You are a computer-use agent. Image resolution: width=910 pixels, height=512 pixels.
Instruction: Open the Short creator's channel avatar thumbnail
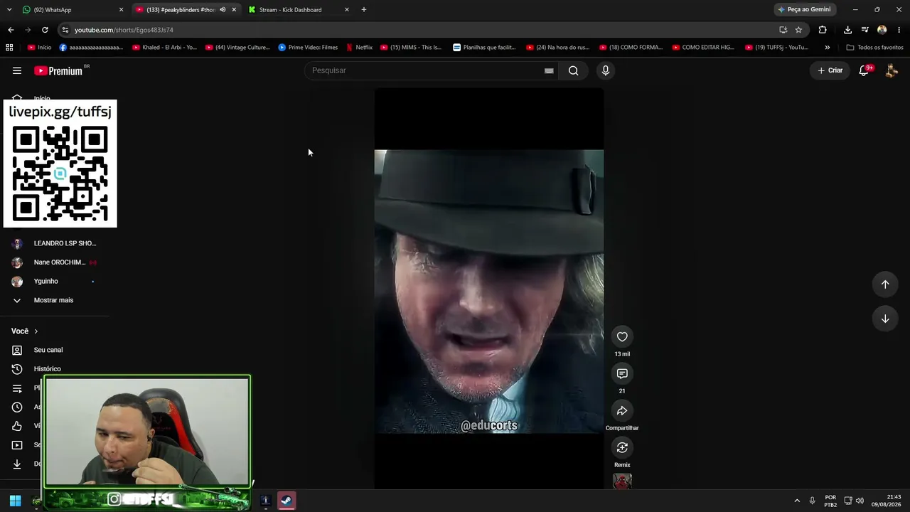click(622, 481)
